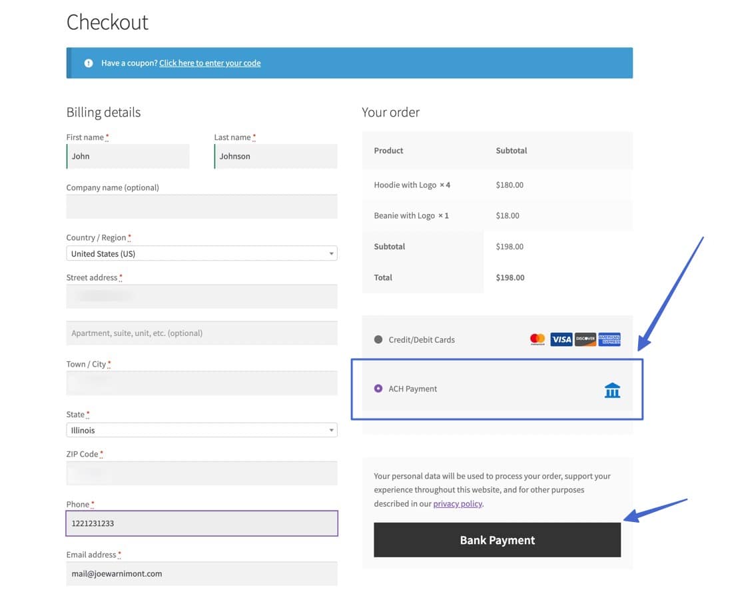Click here to enter your coupon code
Viewport: 732px width, 594px height.
(x=210, y=63)
